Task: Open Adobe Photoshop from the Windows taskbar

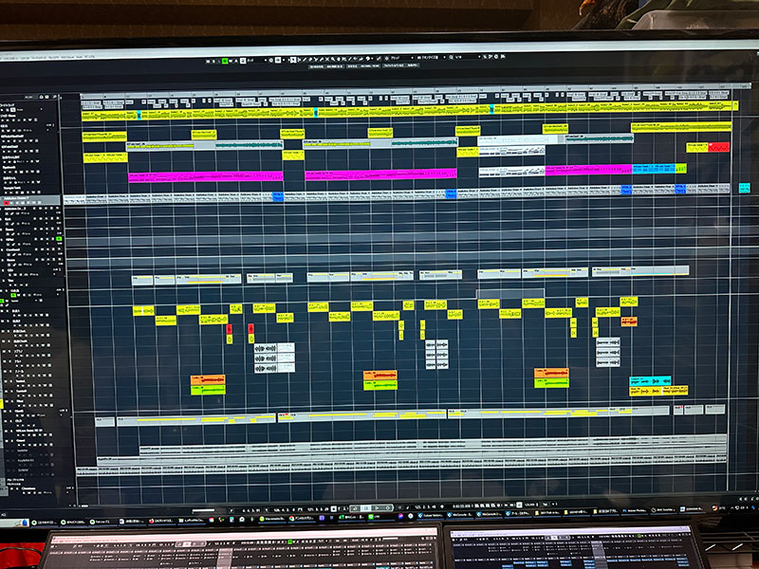Action: [635, 511]
